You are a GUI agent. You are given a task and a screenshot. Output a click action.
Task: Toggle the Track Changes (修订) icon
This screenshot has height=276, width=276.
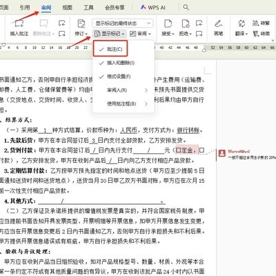pos(81,23)
